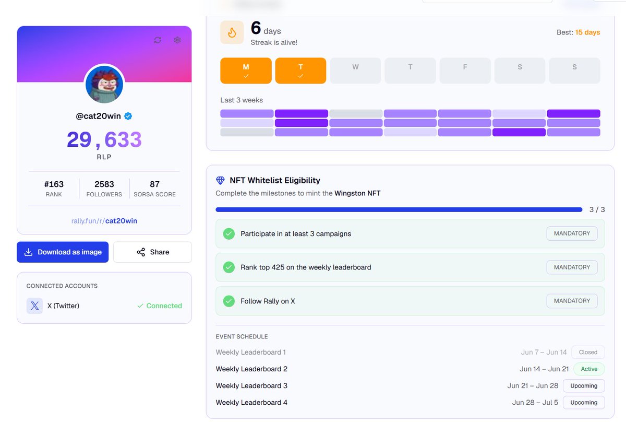Click Upcoming status for Weekly Leaderboard 4
The height and width of the screenshot is (422, 626).
click(584, 402)
